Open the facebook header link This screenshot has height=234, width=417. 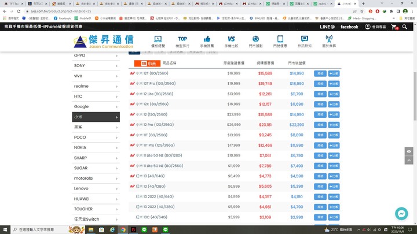[349, 27]
